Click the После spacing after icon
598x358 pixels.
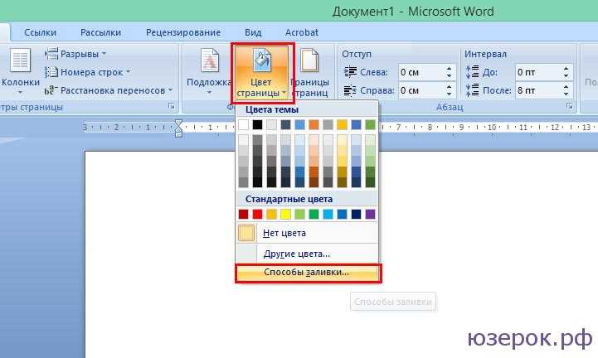[x=472, y=90]
